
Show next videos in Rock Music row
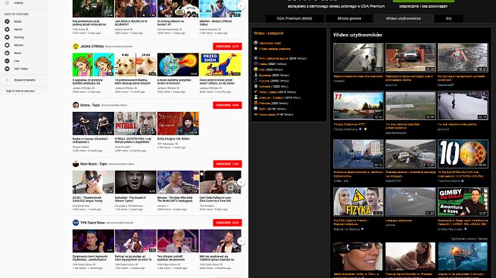pos(241,182)
